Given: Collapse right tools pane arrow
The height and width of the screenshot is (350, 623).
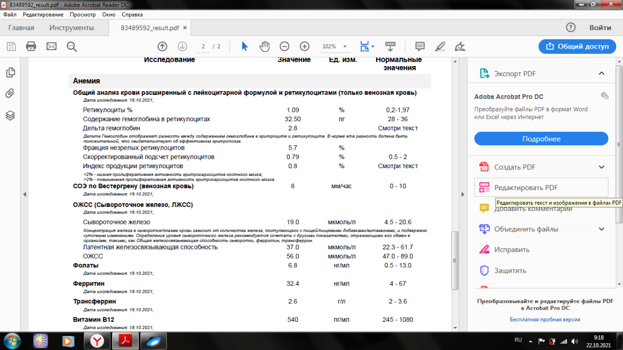Looking at the screenshot, I should pyautogui.click(x=463, y=194).
